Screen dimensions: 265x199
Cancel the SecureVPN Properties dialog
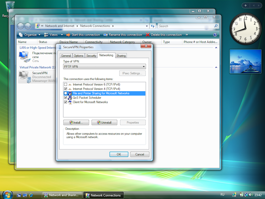(140, 154)
